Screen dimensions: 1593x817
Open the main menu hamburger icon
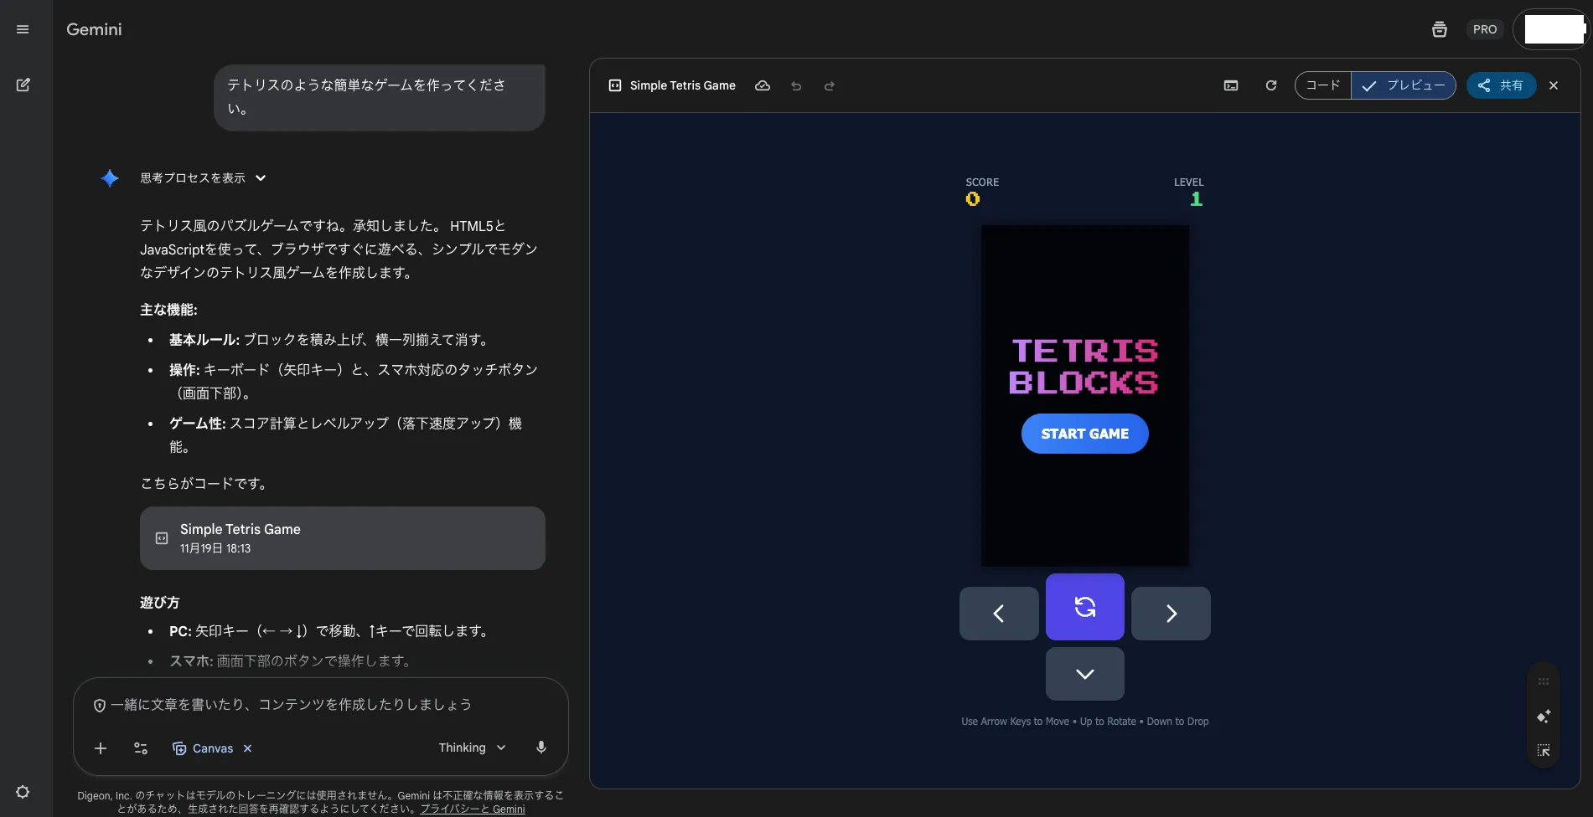click(23, 29)
